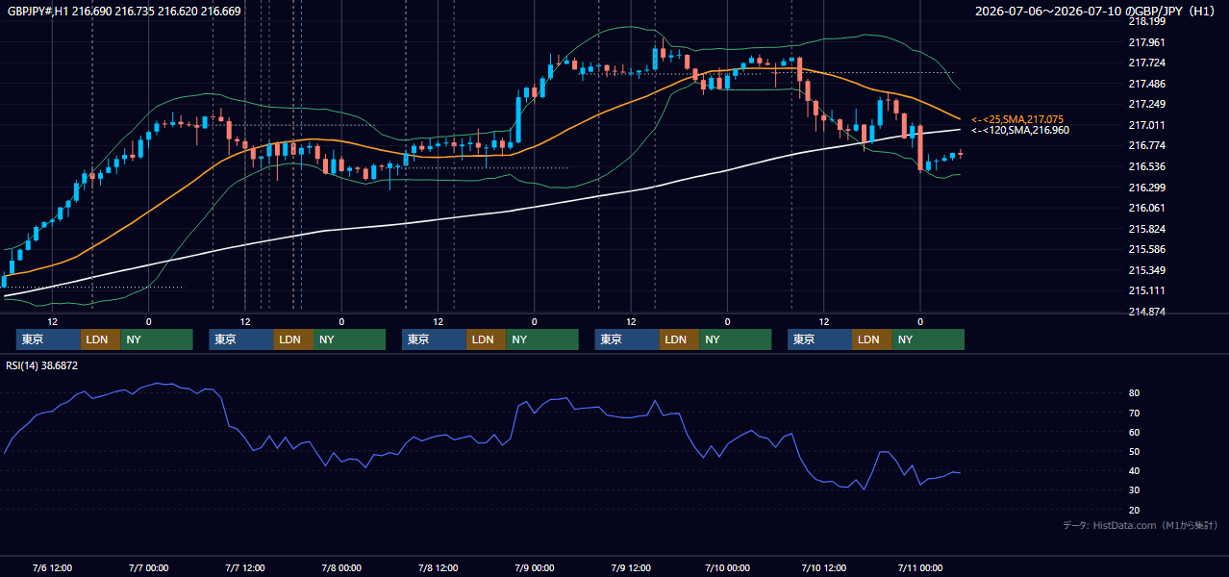
Task: Select the 216.536 price level label
Action: click(x=1147, y=166)
